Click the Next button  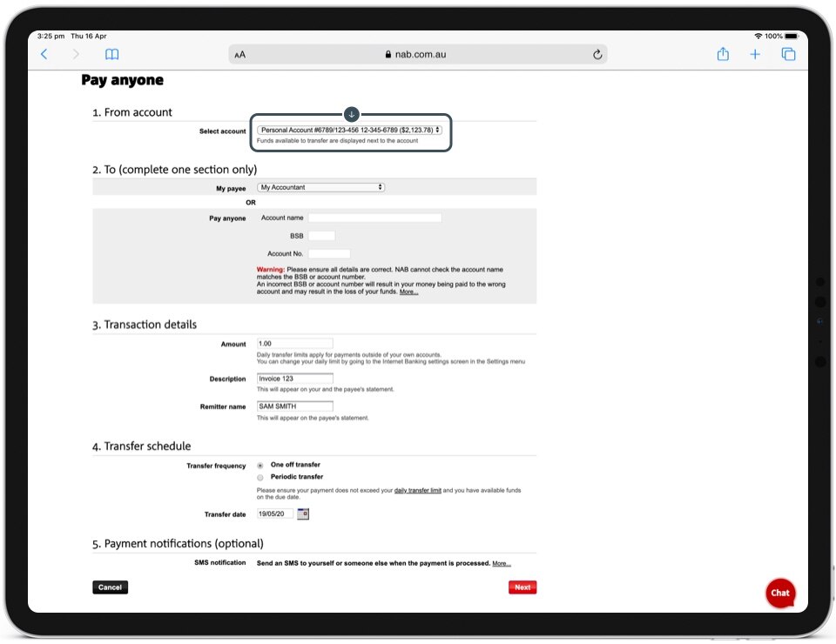click(522, 587)
